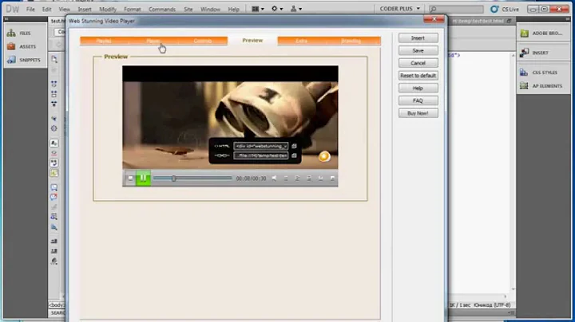Open the Help menu in the menu bar
This screenshot has height=322, width=575.
click(233, 9)
